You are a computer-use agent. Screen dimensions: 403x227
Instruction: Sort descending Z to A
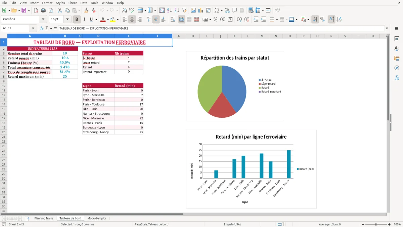(x=177, y=10)
